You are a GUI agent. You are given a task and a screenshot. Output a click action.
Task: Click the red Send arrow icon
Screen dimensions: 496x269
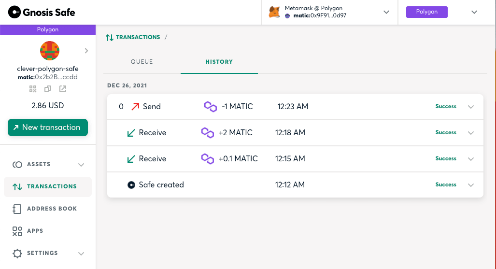135,106
